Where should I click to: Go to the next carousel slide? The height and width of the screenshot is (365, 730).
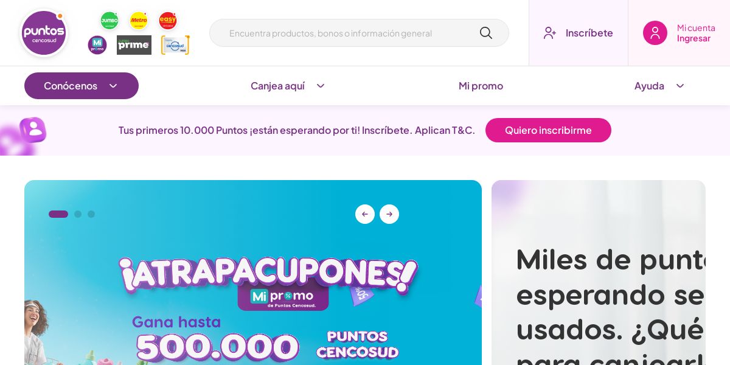pos(389,214)
